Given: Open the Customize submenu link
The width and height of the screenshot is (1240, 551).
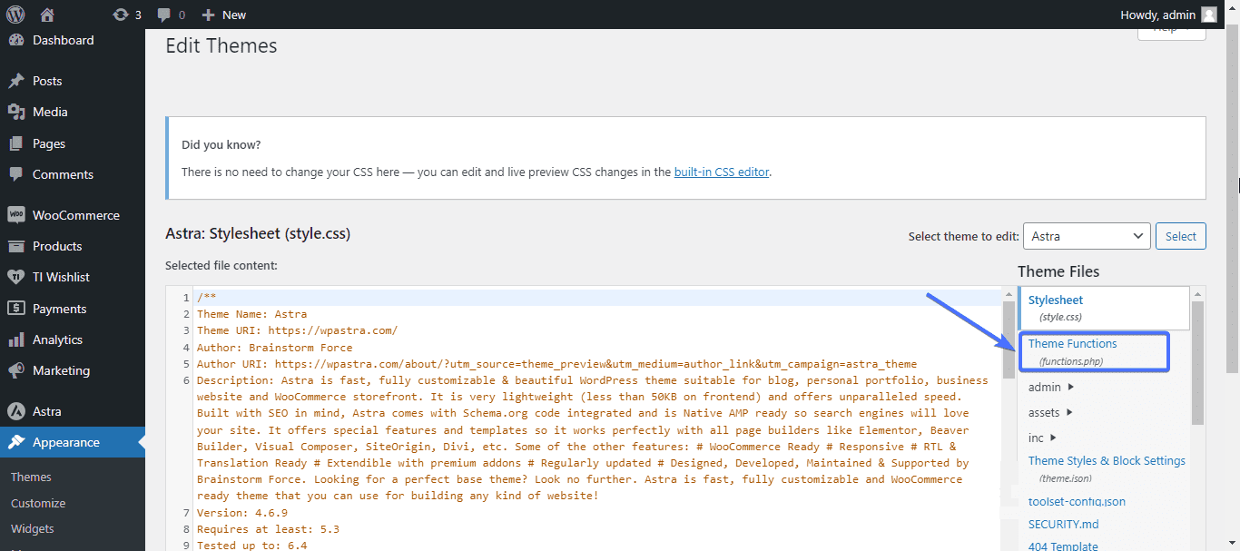Looking at the screenshot, I should click(x=38, y=503).
